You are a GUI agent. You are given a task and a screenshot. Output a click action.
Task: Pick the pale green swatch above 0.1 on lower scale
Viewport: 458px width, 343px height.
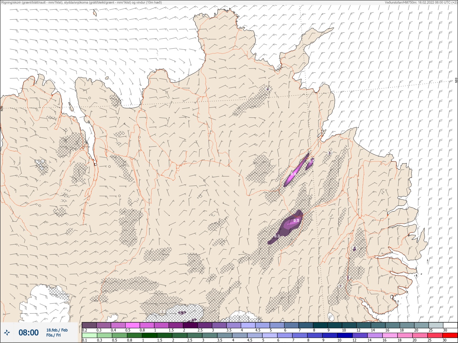[89, 335]
